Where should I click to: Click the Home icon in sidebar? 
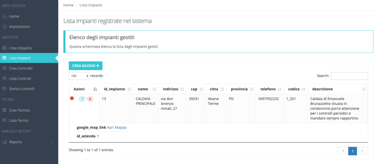coord(4,17)
